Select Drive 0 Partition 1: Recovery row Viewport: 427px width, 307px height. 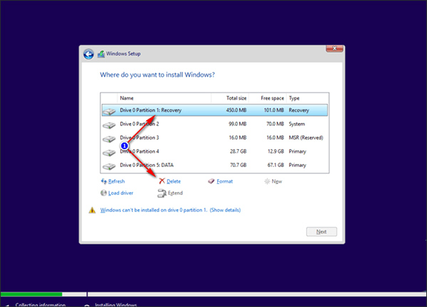(x=215, y=110)
